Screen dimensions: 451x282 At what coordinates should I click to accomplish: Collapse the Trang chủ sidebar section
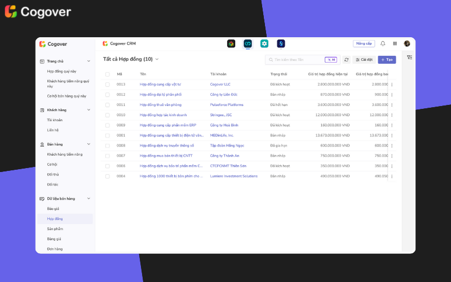click(x=89, y=61)
